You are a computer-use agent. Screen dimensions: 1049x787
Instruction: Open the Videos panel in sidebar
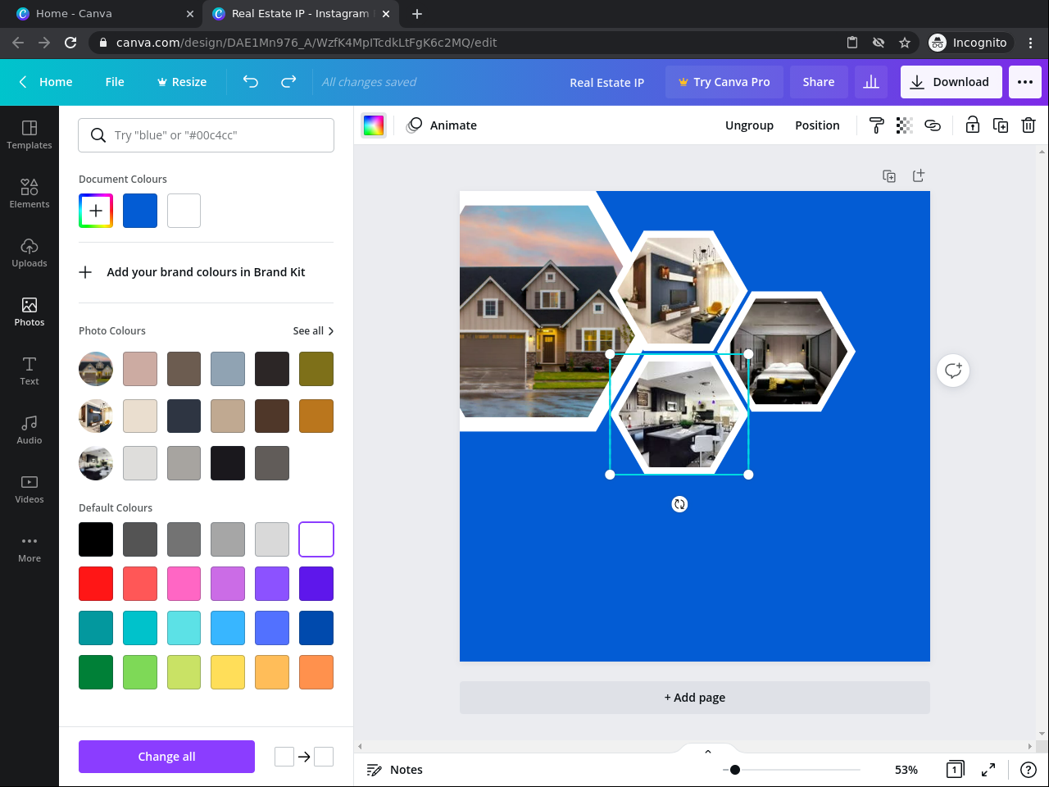tap(30, 489)
